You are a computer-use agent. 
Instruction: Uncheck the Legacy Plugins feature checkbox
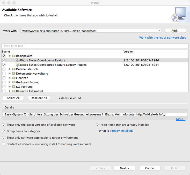tap(4, 65)
